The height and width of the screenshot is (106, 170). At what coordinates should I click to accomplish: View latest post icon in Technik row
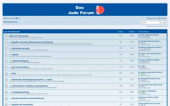tap(143, 55)
